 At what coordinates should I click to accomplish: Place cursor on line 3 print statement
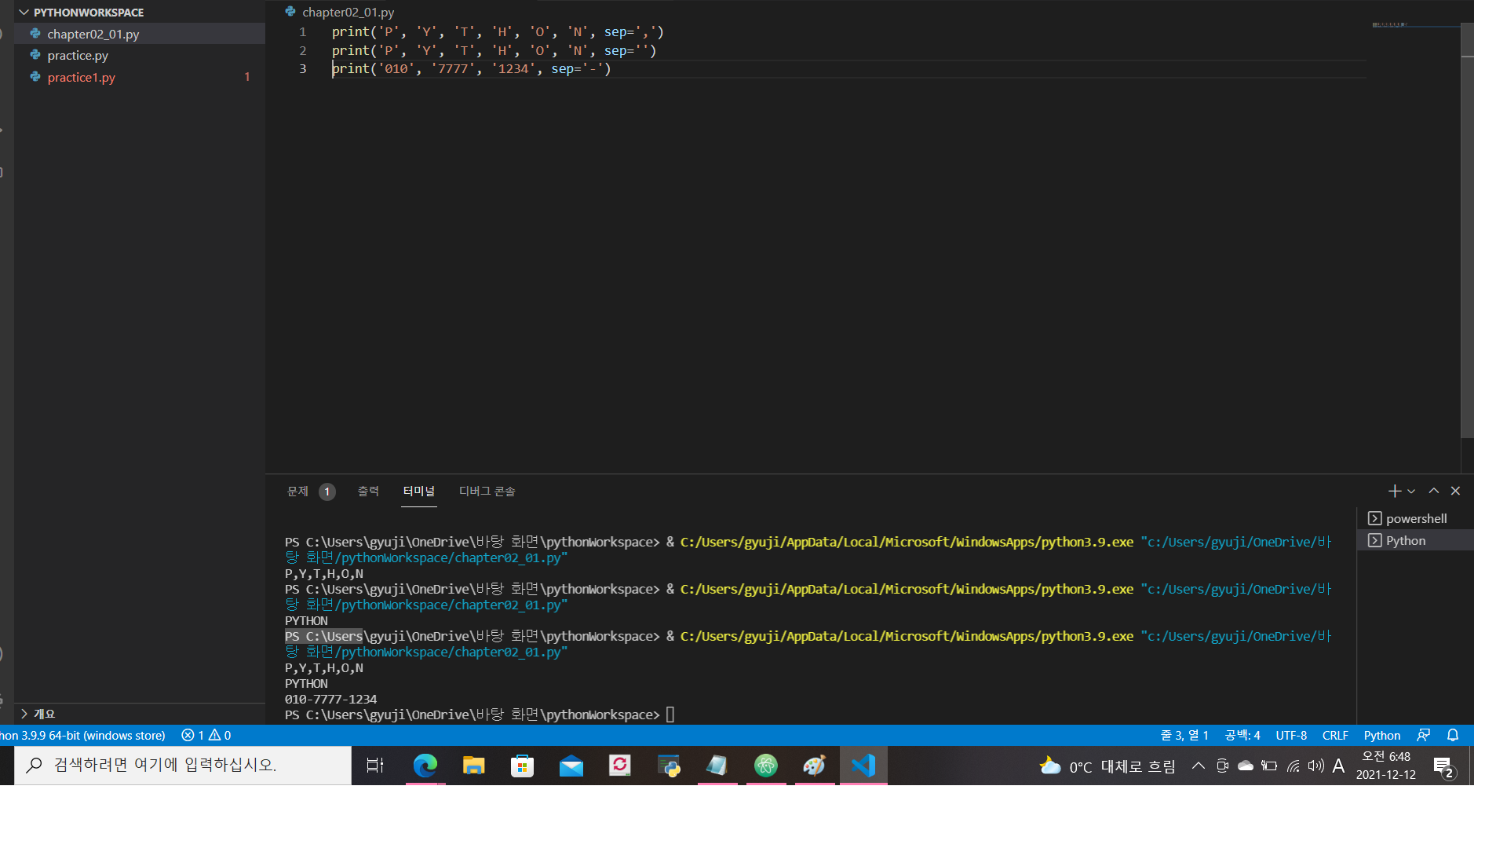coord(471,68)
